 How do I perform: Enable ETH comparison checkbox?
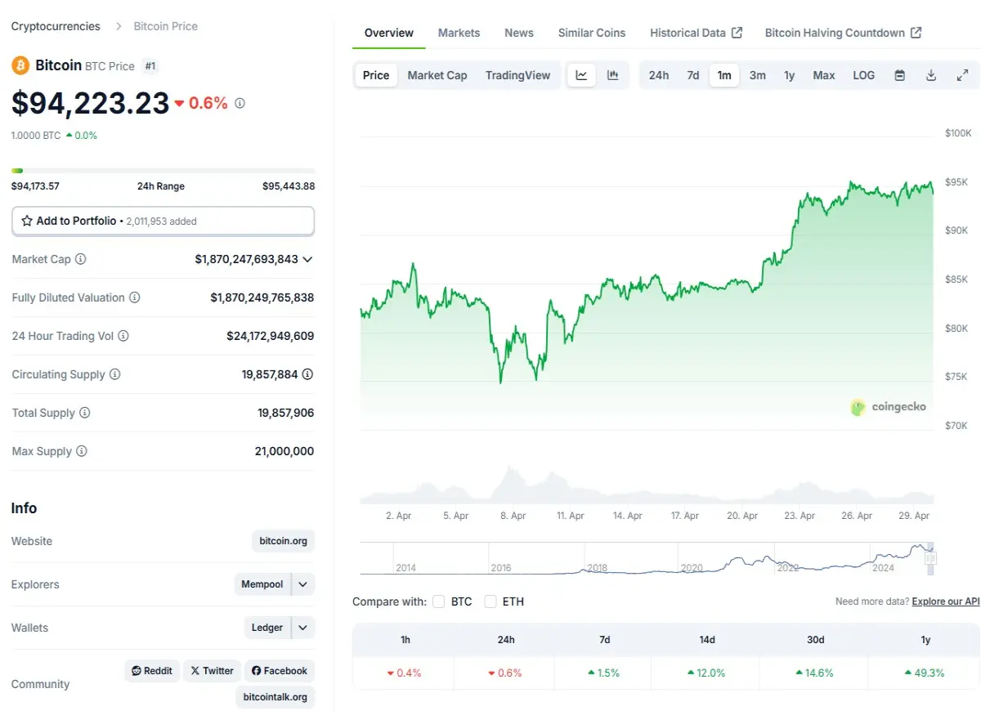[490, 601]
